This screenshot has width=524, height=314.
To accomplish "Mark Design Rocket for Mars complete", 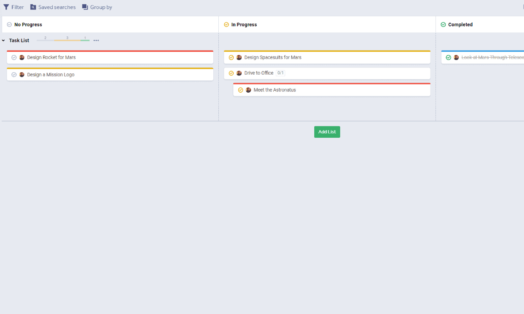I will [14, 57].
